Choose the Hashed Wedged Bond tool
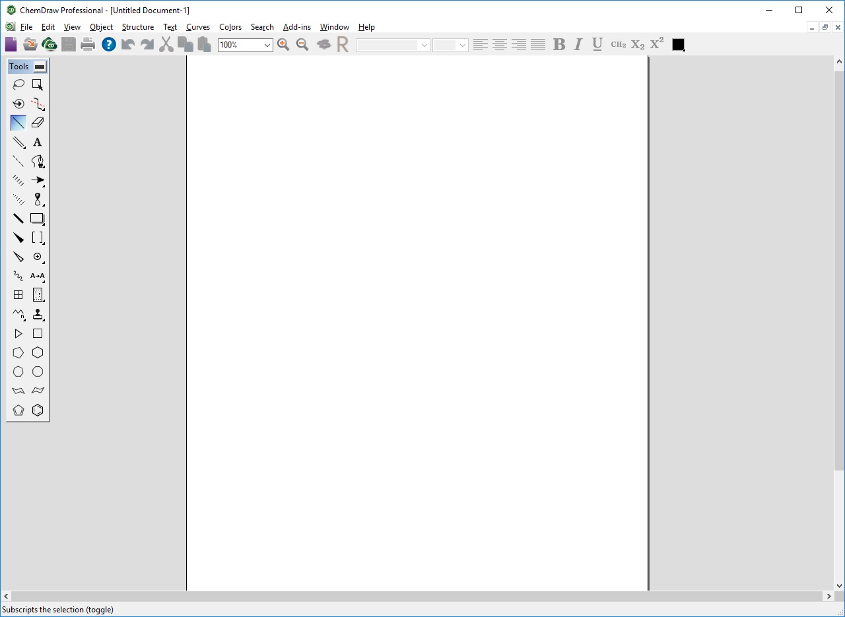Viewport: 845px width, 617px height. point(18,199)
